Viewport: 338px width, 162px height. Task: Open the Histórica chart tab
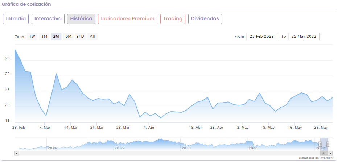pos(81,19)
